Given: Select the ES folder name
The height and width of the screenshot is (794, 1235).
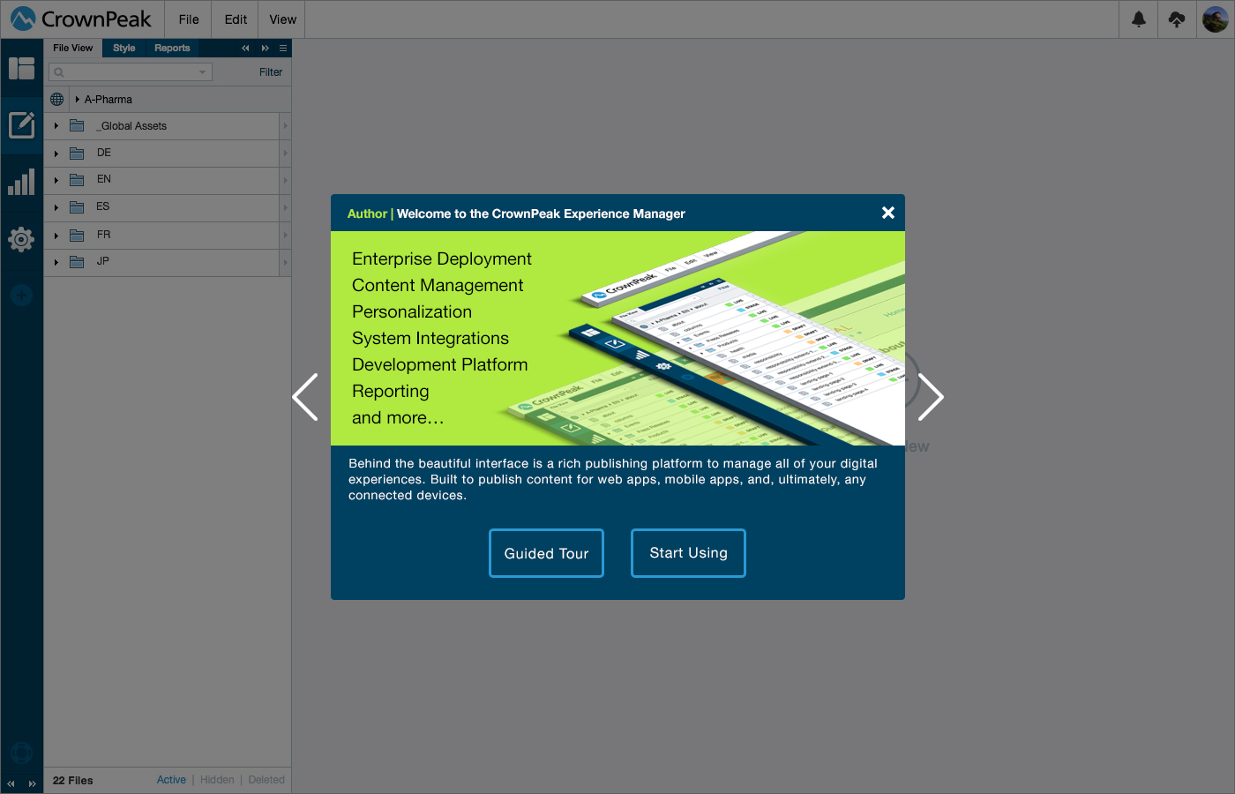Looking at the screenshot, I should pyautogui.click(x=103, y=207).
